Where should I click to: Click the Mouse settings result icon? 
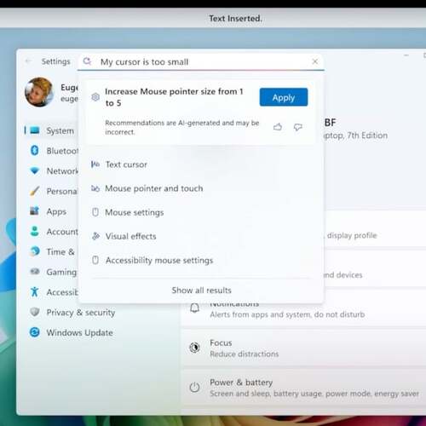[x=95, y=212]
